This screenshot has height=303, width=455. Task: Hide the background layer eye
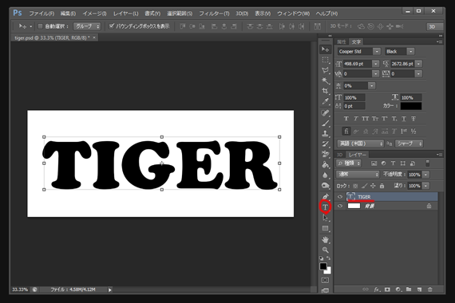click(x=340, y=207)
